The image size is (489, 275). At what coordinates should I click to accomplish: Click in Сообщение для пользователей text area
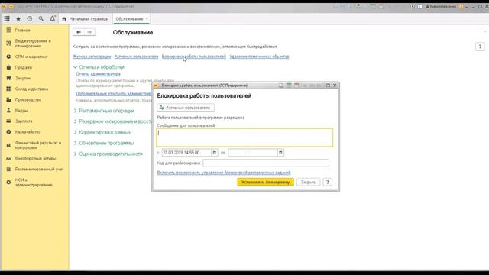point(244,137)
